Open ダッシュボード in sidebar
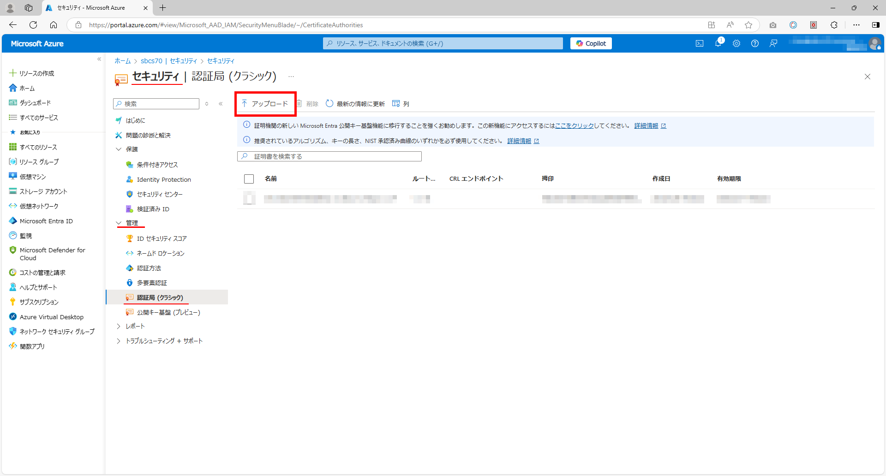 coord(35,103)
